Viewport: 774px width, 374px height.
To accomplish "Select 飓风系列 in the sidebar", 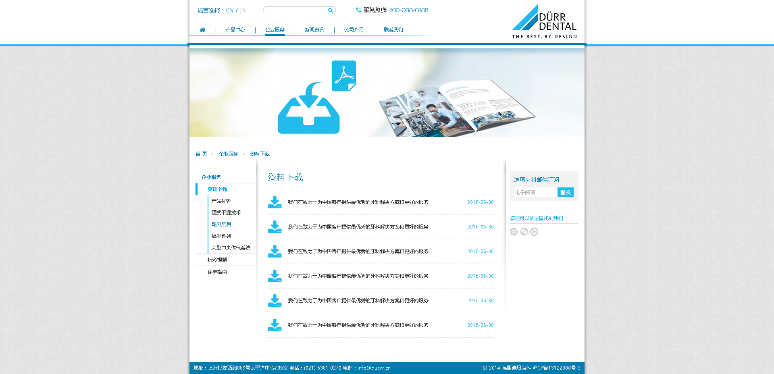I will pos(221,224).
